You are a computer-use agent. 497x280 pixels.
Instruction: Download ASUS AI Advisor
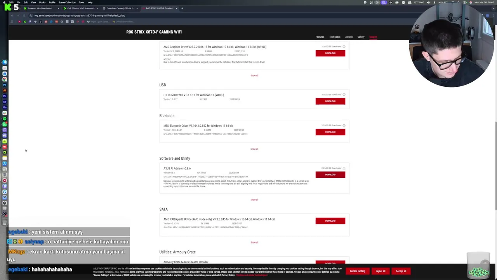pos(330,175)
